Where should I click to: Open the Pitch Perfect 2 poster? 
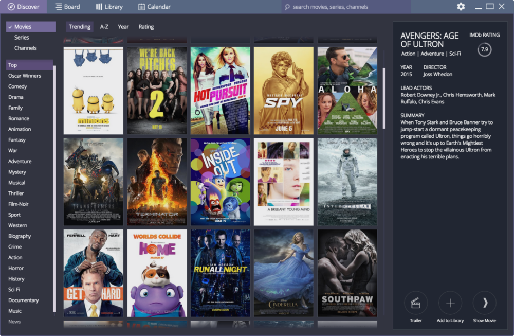coord(157,91)
